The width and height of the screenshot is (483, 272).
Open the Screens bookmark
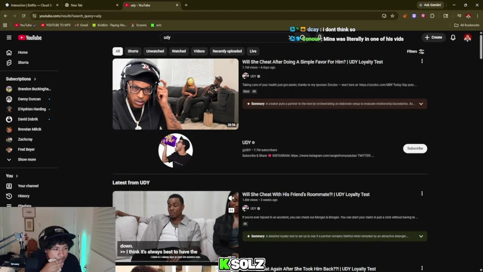tap(138, 25)
